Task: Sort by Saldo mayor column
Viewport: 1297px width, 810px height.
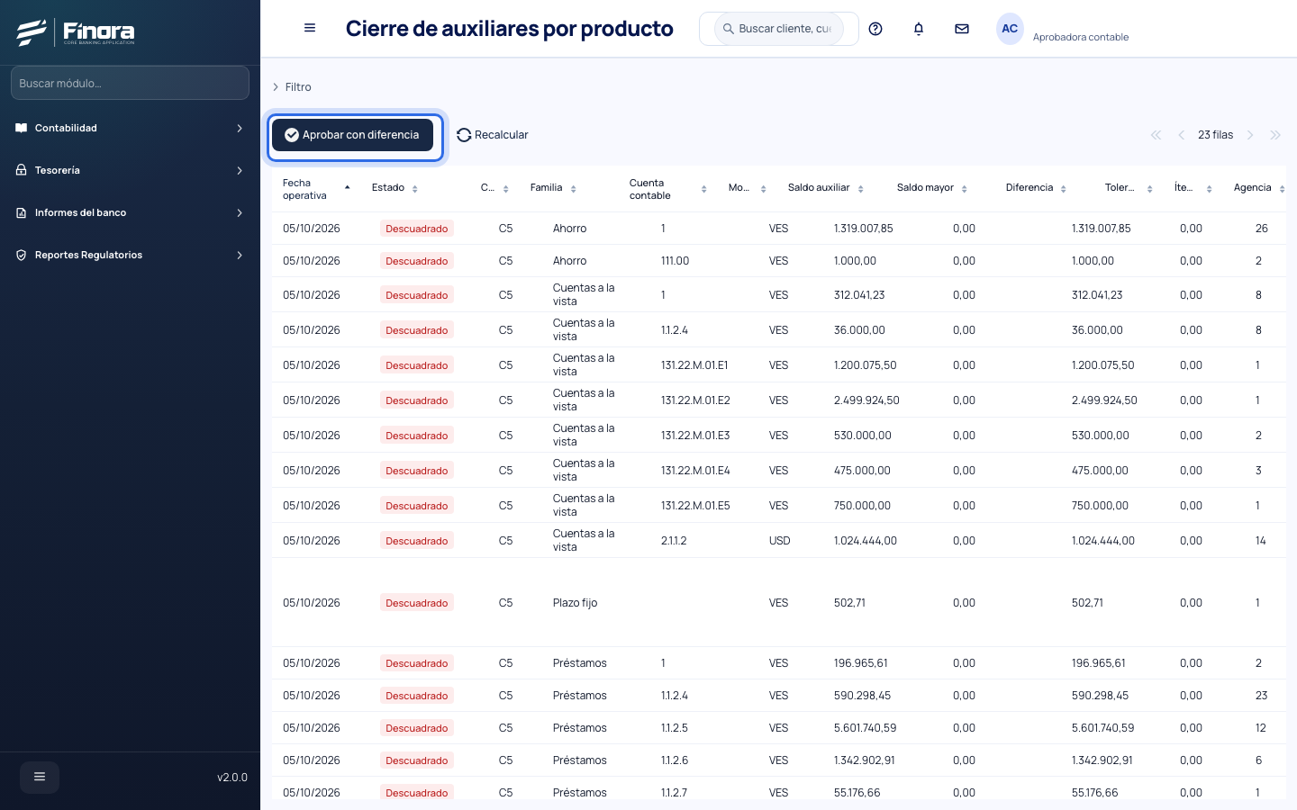Action: pos(932,188)
